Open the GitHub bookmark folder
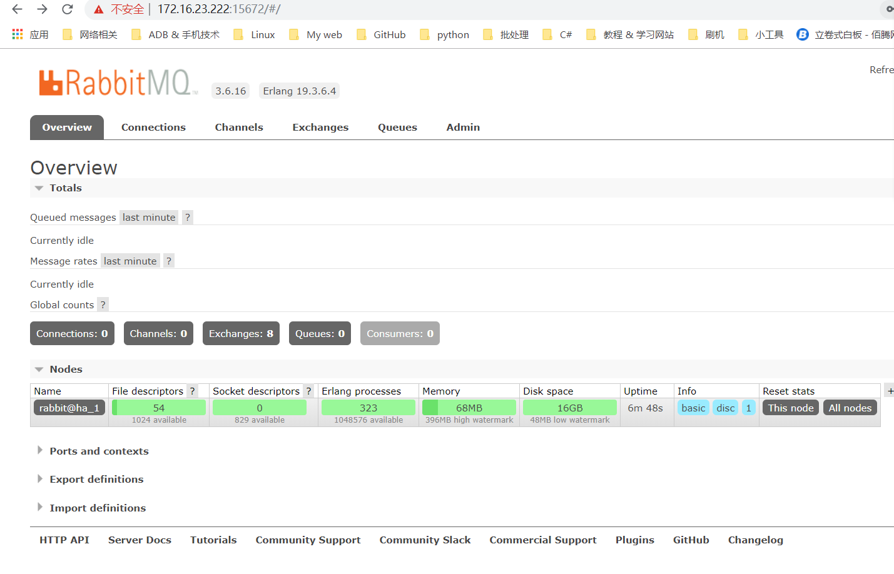 point(381,34)
